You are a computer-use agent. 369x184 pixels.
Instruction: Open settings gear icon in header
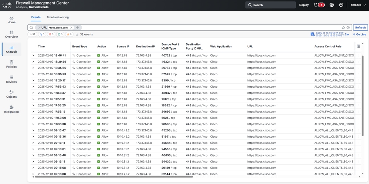pos(332,5)
